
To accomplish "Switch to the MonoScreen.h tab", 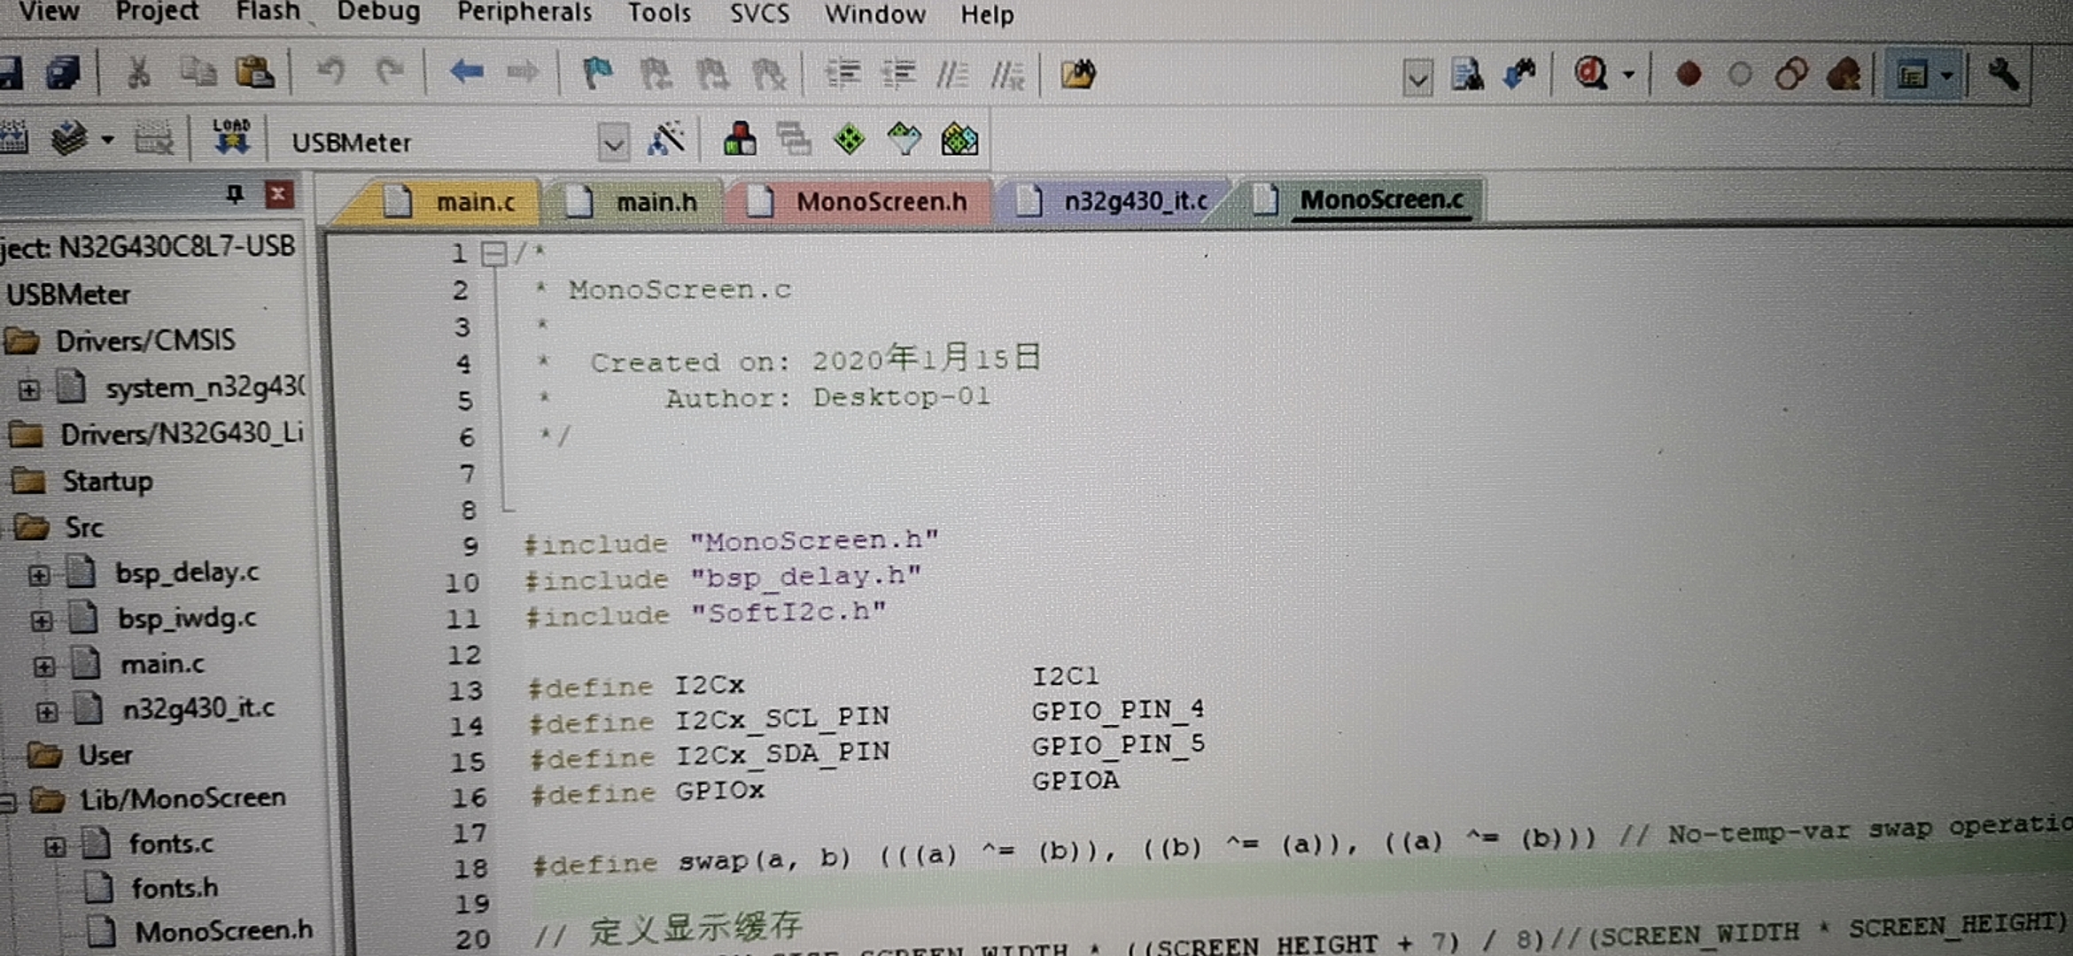I will 881,202.
